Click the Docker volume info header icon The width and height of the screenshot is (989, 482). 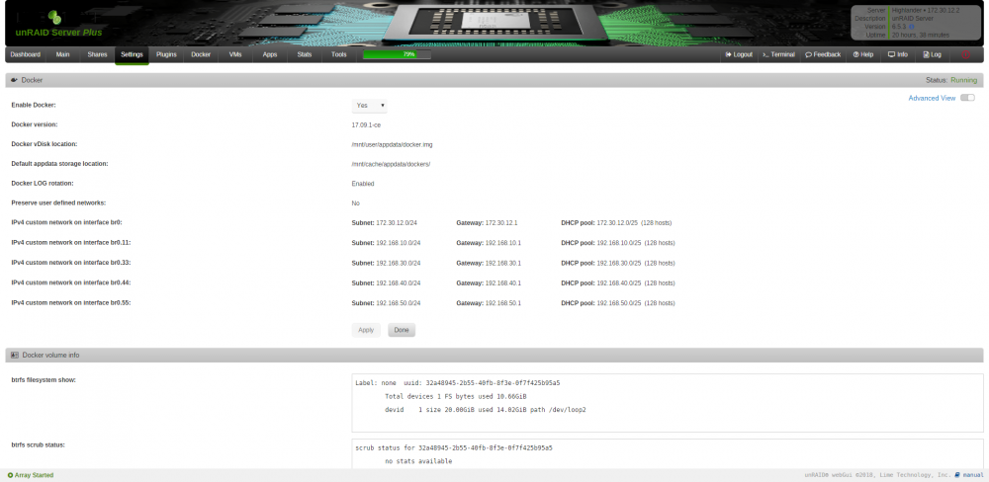coord(15,356)
